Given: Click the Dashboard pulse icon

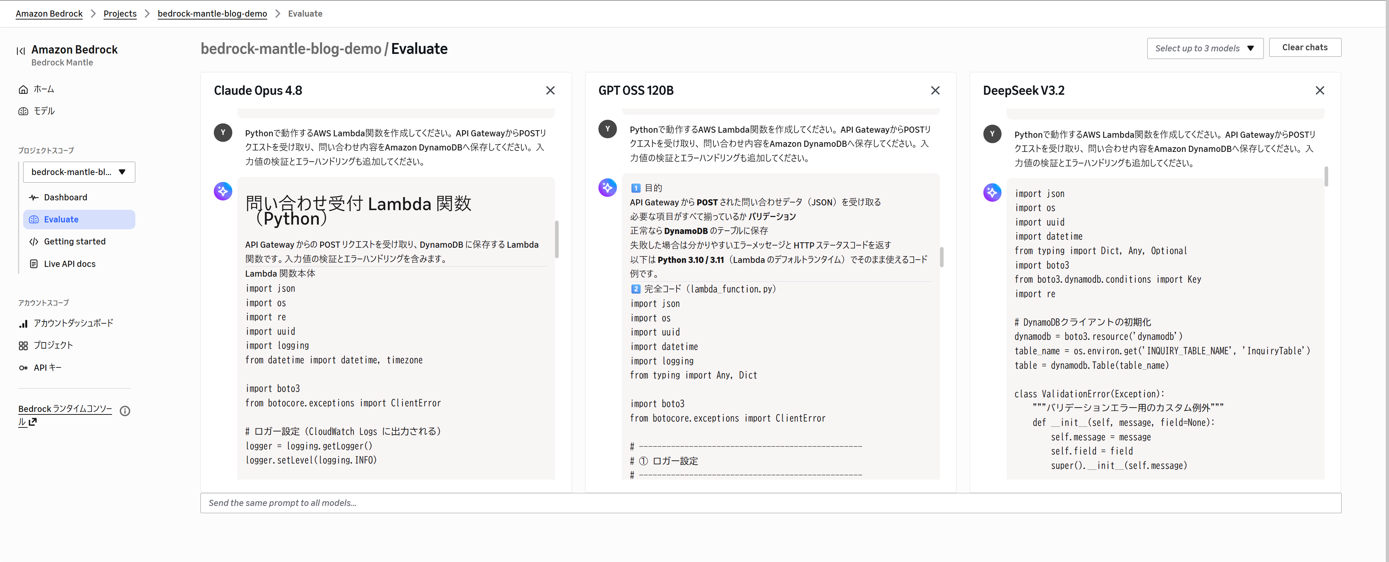Looking at the screenshot, I should click(x=34, y=198).
